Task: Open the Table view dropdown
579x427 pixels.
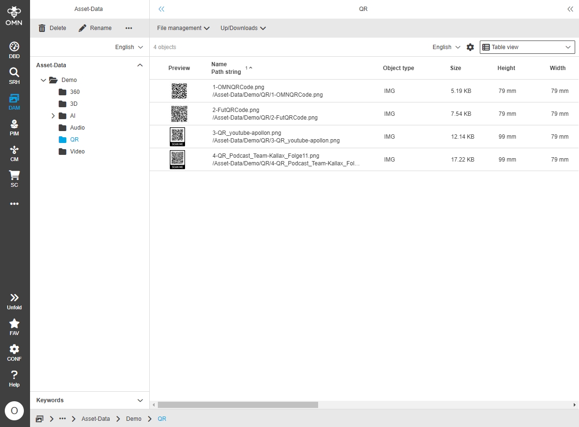Action: [527, 47]
